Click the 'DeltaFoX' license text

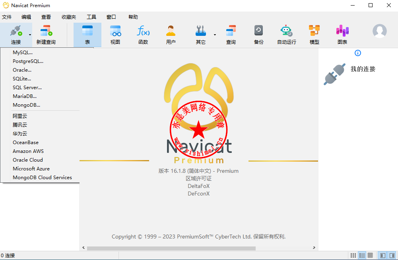tap(199, 186)
